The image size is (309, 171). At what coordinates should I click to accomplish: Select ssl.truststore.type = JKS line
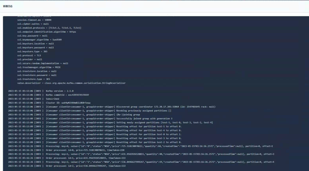click(33, 79)
